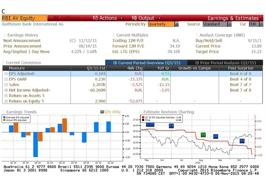Click the Current Multiples section icon
The width and height of the screenshot is (265, 177).
[114, 35]
